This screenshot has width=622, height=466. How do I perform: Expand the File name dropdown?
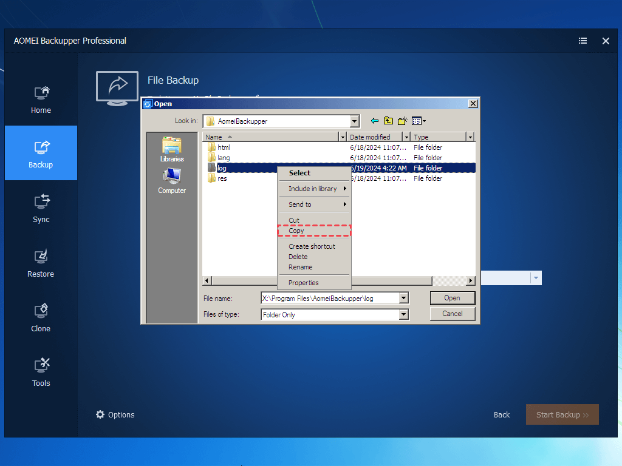(x=403, y=298)
